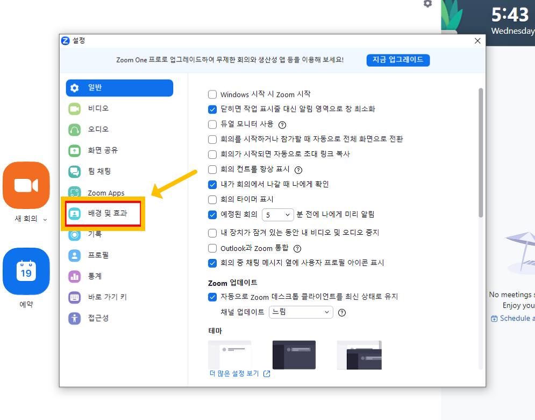This screenshot has width=535, height=420.
Task: Open the 채널 업데이트 dropdown showing 느림
Action: [x=301, y=312]
